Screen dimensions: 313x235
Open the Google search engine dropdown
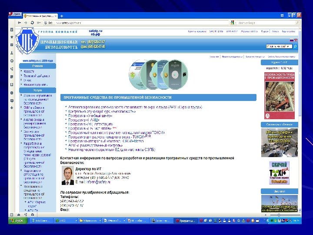pyautogui.click(x=233, y=23)
